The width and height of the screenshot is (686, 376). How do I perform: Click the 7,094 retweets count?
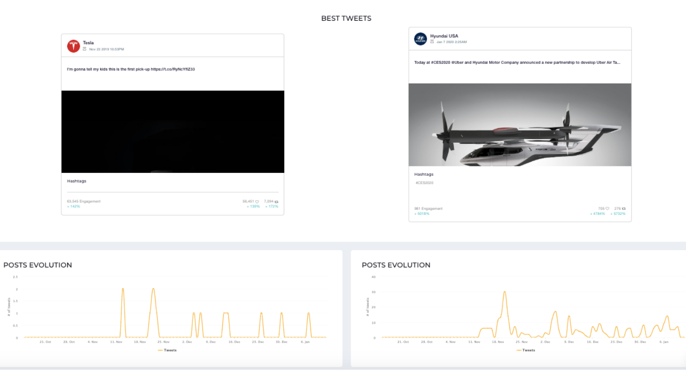pyautogui.click(x=269, y=201)
